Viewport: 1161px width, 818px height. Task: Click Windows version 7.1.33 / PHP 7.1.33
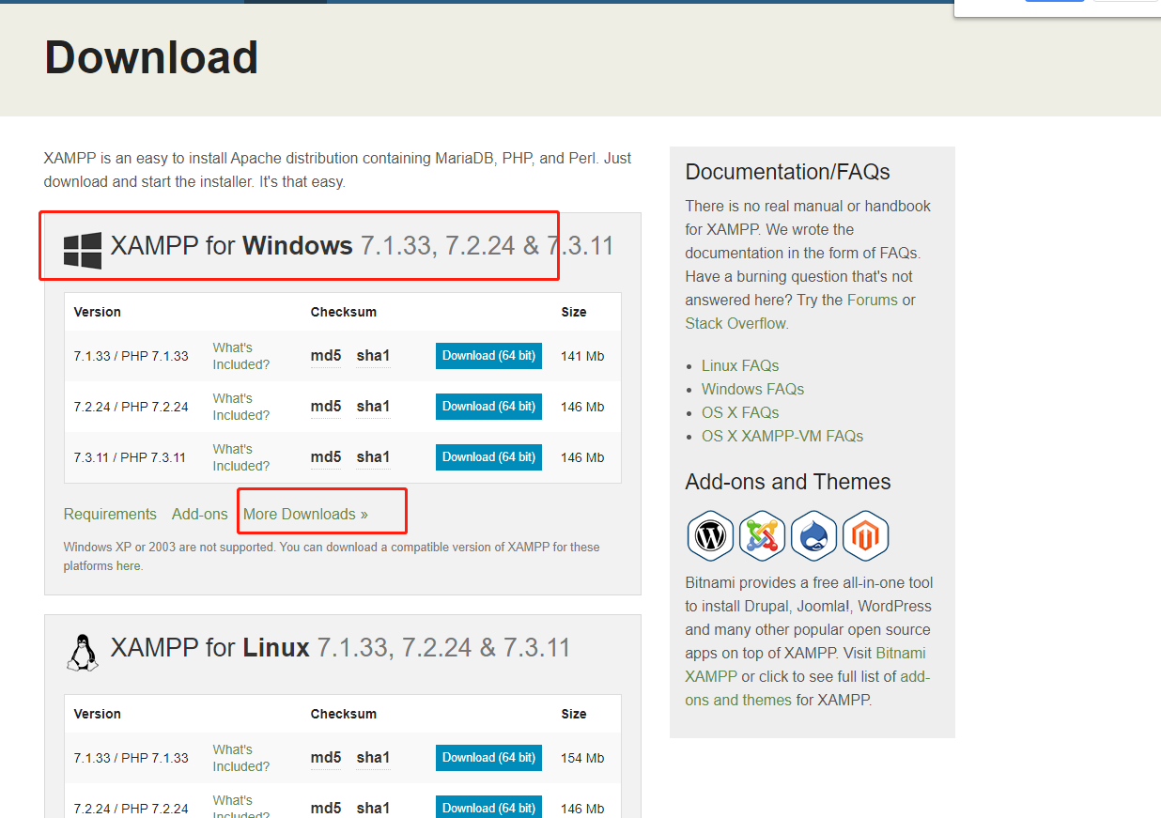click(x=131, y=356)
